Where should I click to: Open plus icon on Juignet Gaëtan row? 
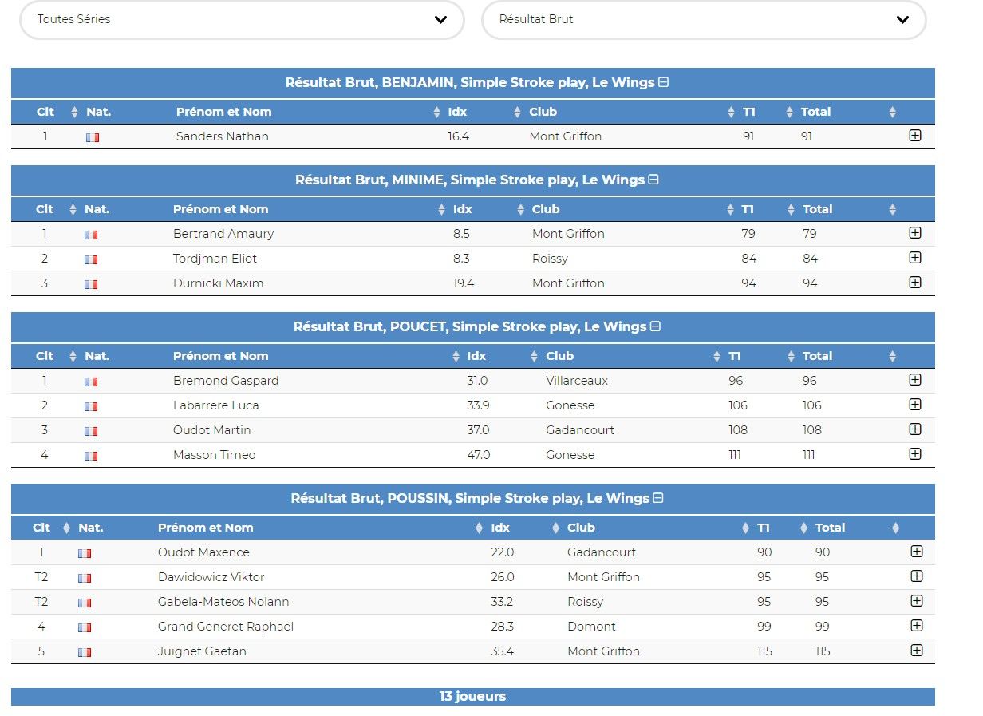click(x=917, y=651)
